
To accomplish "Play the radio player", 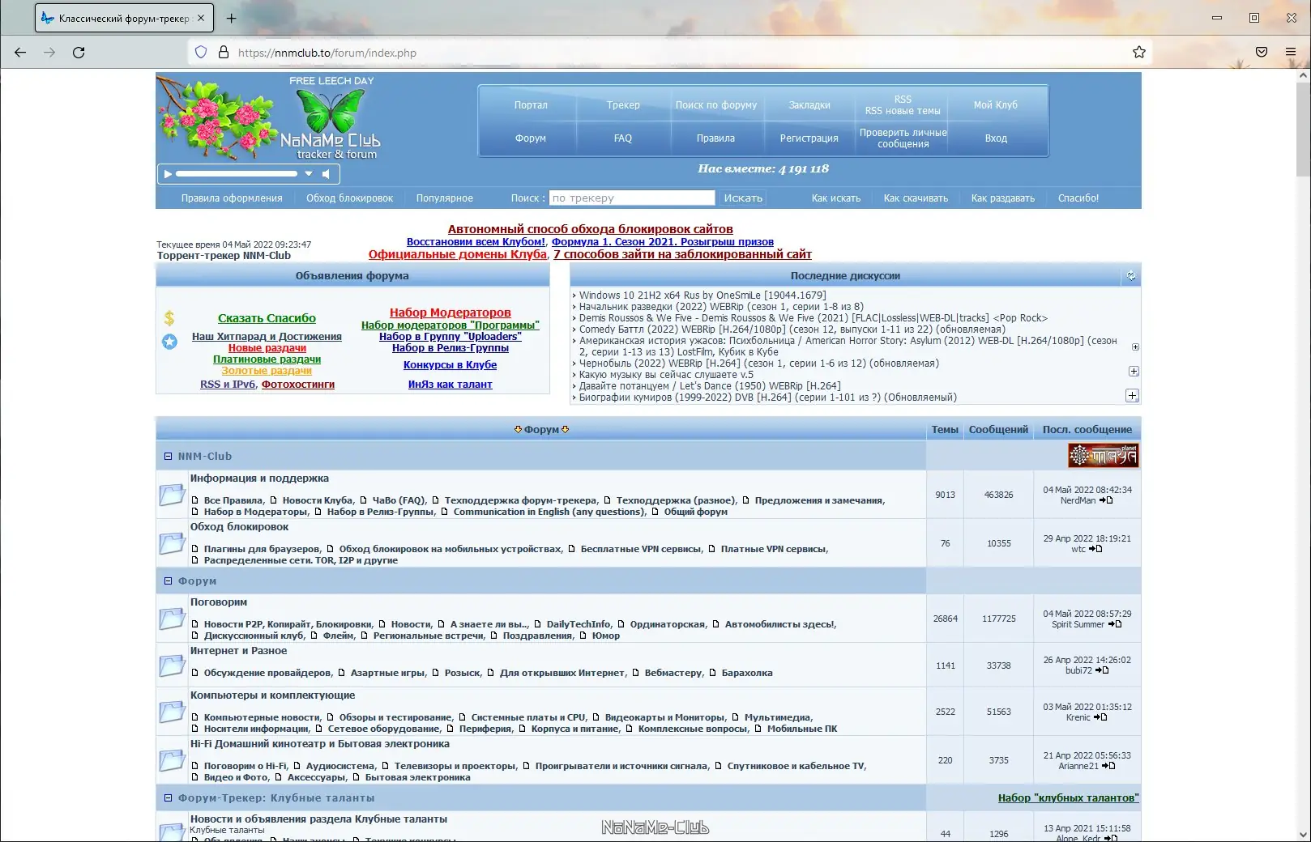I will coord(168,174).
